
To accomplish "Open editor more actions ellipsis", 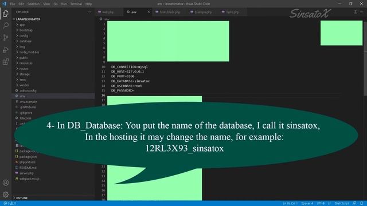I will point(362,11).
